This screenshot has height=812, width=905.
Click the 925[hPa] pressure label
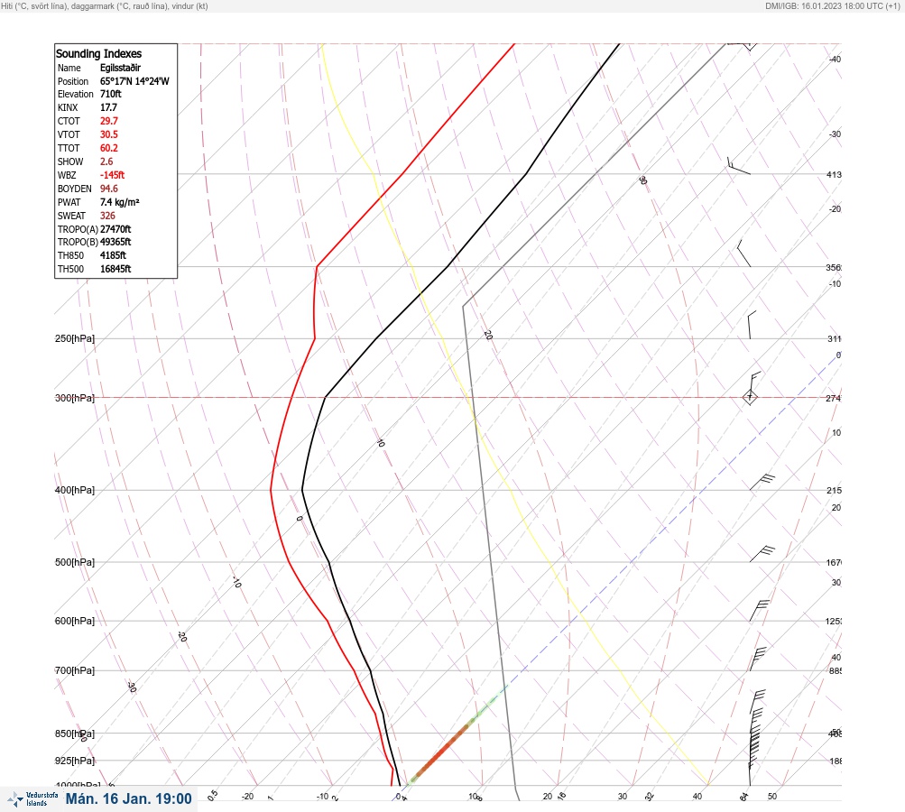click(x=75, y=761)
